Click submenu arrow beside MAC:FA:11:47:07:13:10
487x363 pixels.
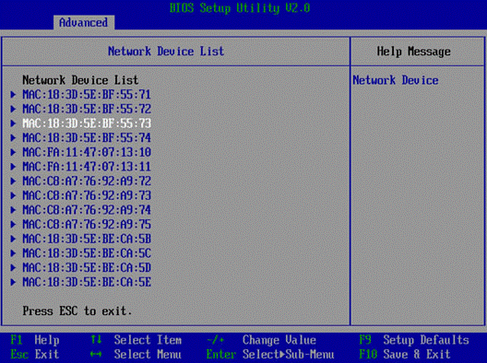tap(13, 152)
